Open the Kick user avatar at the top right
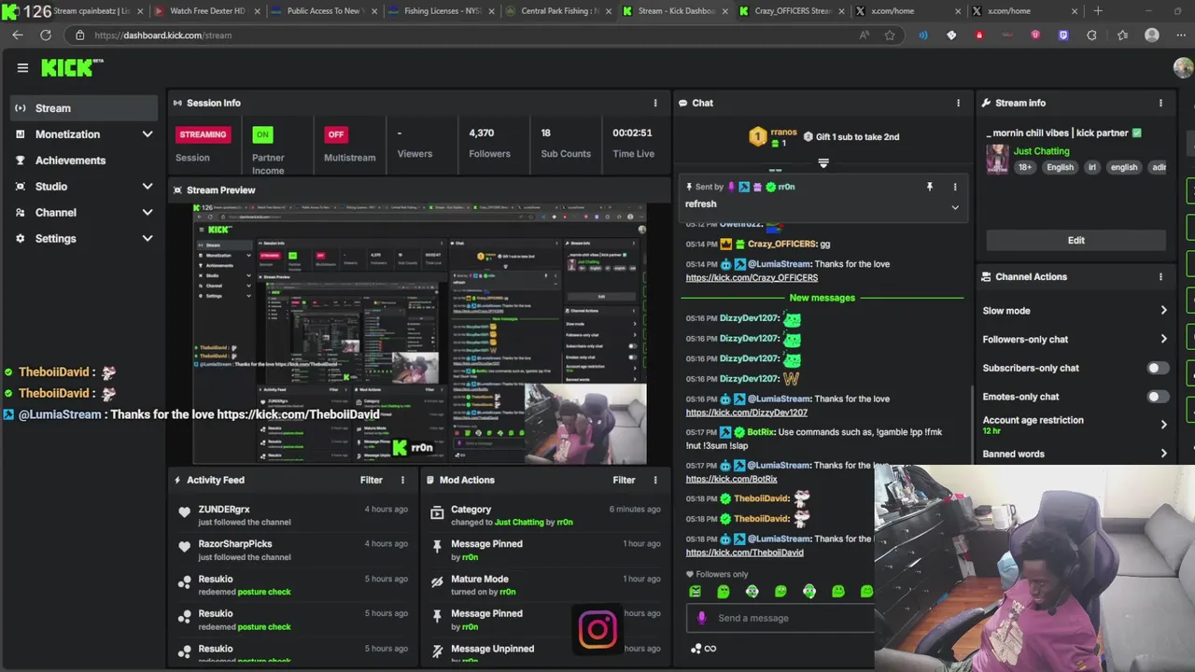The image size is (1195, 672). pyautogui.click(x=1183, y=67)
